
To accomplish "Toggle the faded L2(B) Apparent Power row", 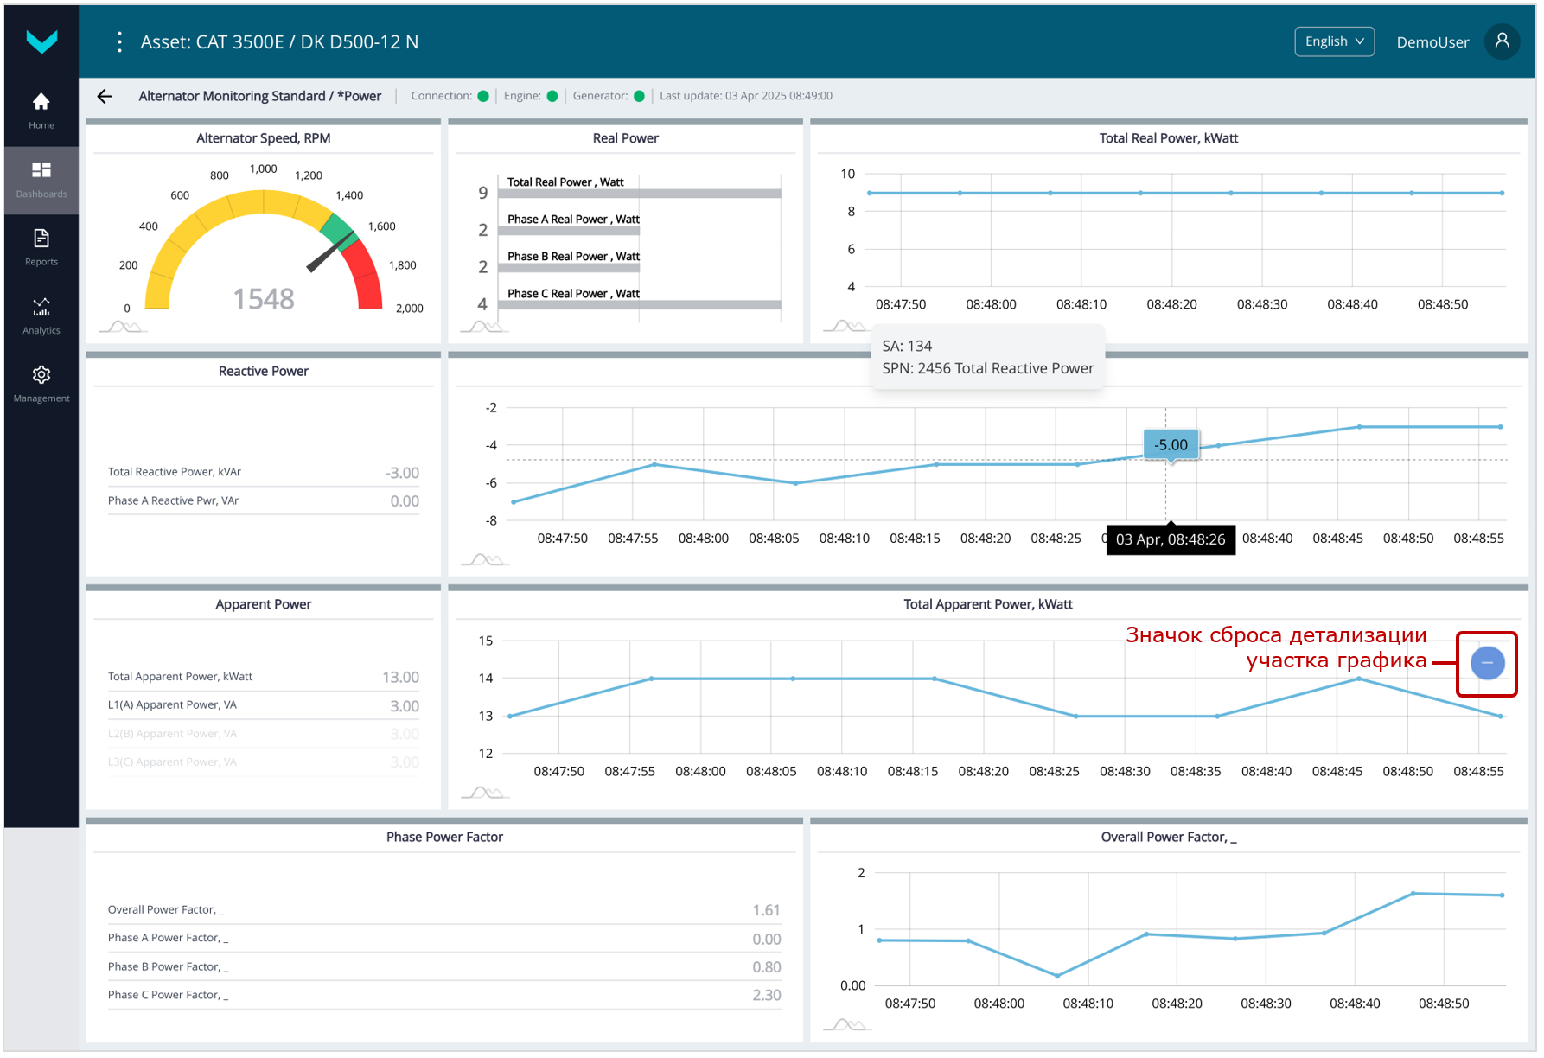I will click(x=263, y=734).
